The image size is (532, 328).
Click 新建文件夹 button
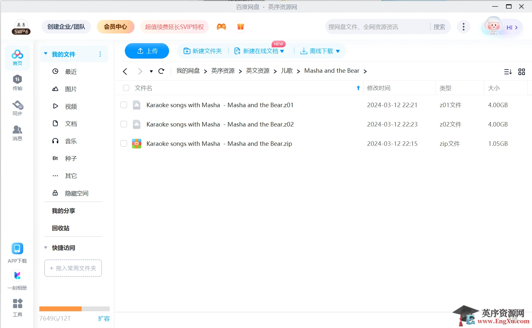tap(203, 51)
